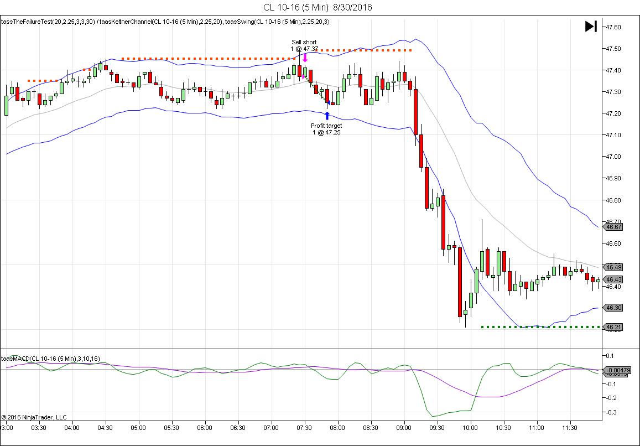Click the 47.30 price axis label

click(x=613, y=92)
